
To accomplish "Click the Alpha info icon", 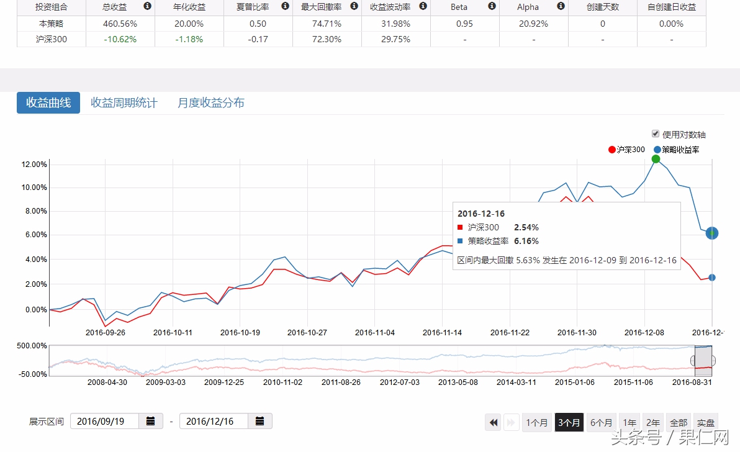I will point(559,7).
